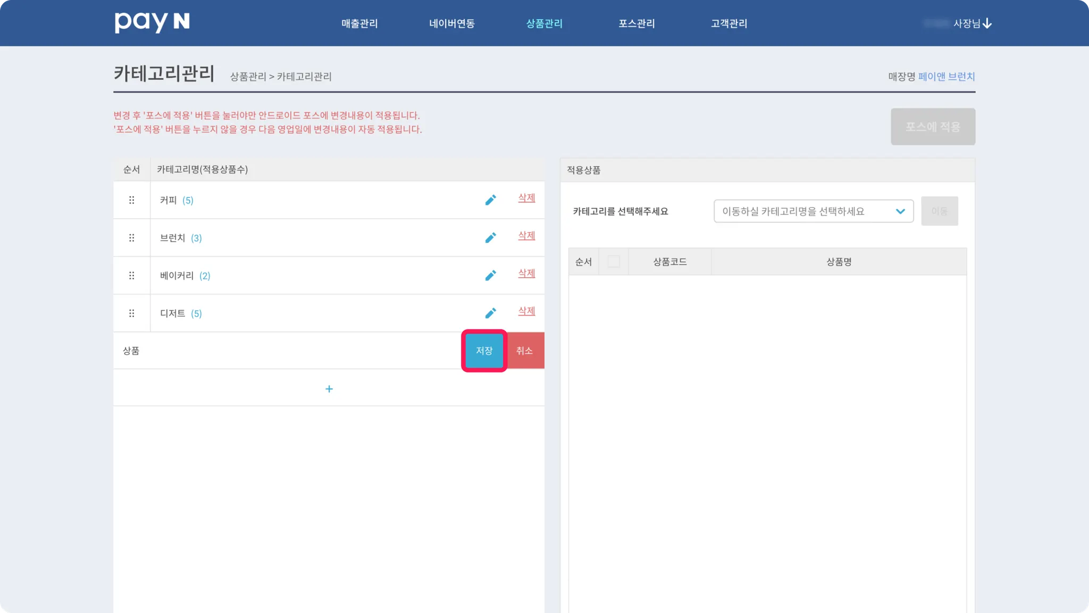This screenshot has width=1089, height=613.
Task: Open the 네이버연동 menu
Action: coord(452,23)
